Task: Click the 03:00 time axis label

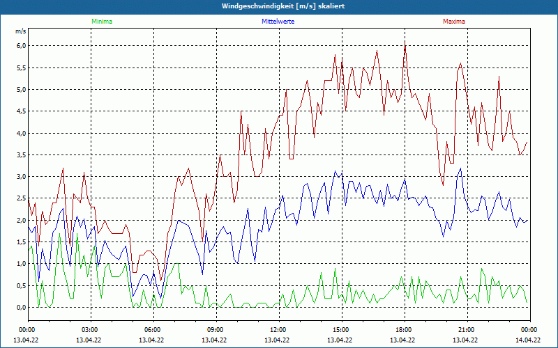Action: [x=90, y=330]
